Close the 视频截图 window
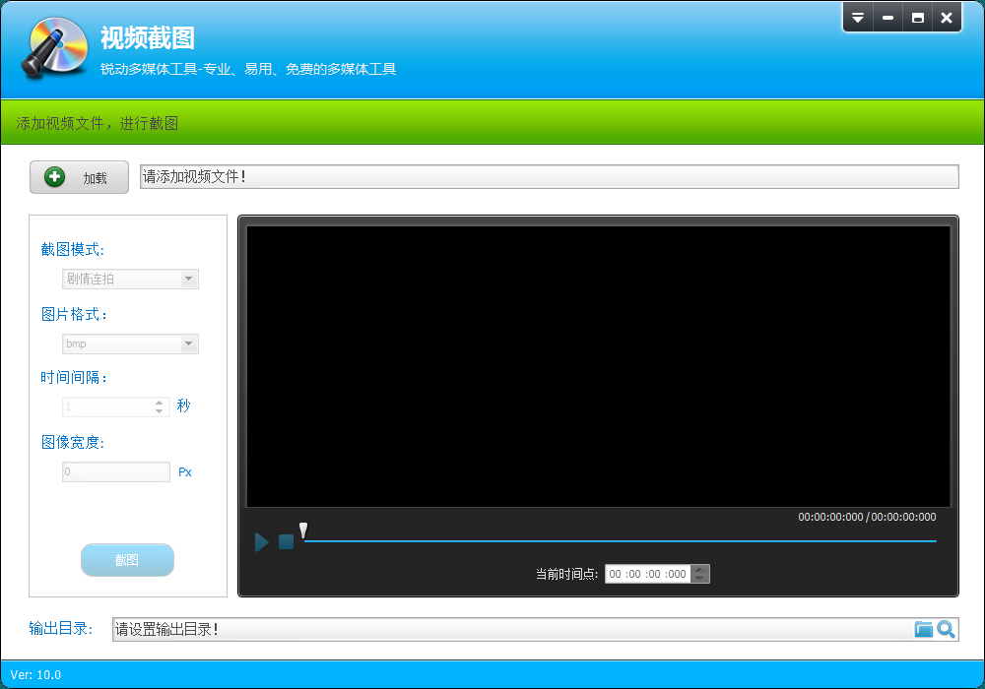 [947, 18]
